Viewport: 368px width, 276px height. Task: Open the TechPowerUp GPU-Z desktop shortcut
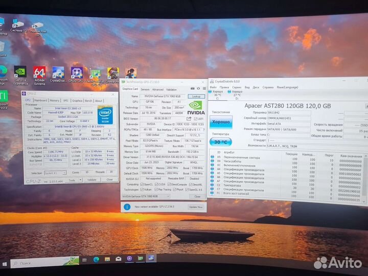[96, 77]
